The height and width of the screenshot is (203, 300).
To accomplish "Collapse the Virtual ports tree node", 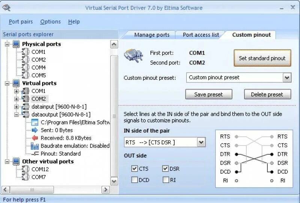I will coord(7,84).
